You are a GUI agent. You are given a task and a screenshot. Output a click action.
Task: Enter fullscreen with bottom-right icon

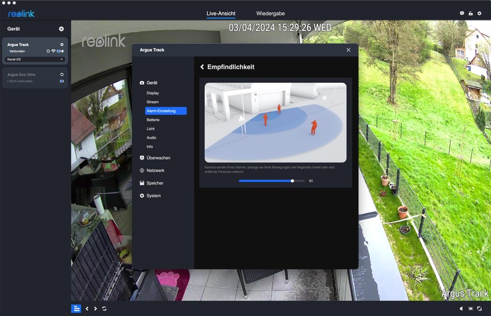(x=480, y=308)
